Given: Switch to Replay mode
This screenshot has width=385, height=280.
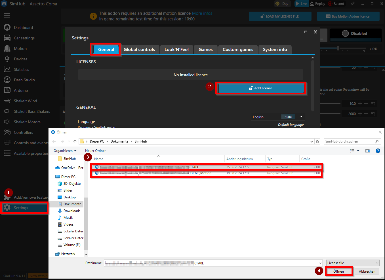Looking at the screenshot, I should coord(318,3).
